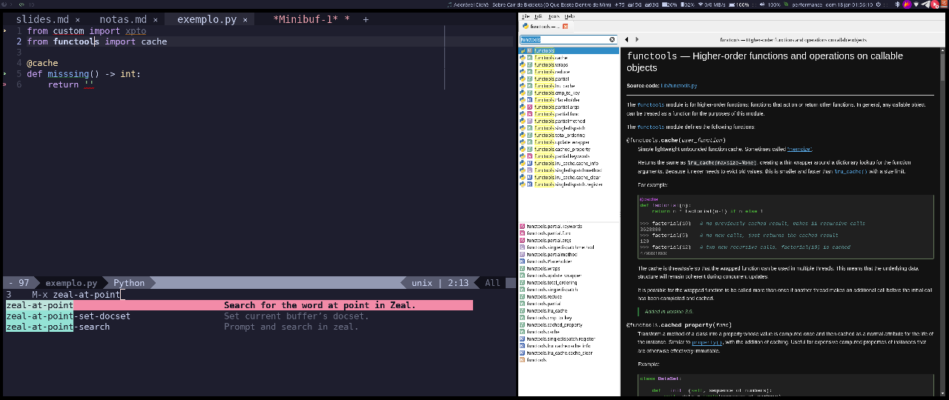Switch to the *Minibuf-1* tab
Viewport: 949px width, 400px height.
tap(305, 19)
